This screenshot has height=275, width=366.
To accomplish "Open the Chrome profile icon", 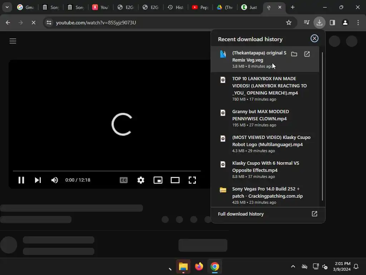I will (345, 23).
